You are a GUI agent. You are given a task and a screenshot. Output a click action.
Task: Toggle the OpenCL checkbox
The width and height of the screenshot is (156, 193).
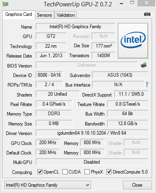(x=40, y=172)
